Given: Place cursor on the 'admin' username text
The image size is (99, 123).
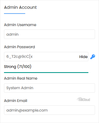Looking at the screenshot, I should 12,34.
